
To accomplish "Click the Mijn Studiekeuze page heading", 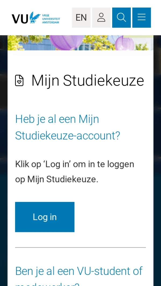I will pos(88,80).
